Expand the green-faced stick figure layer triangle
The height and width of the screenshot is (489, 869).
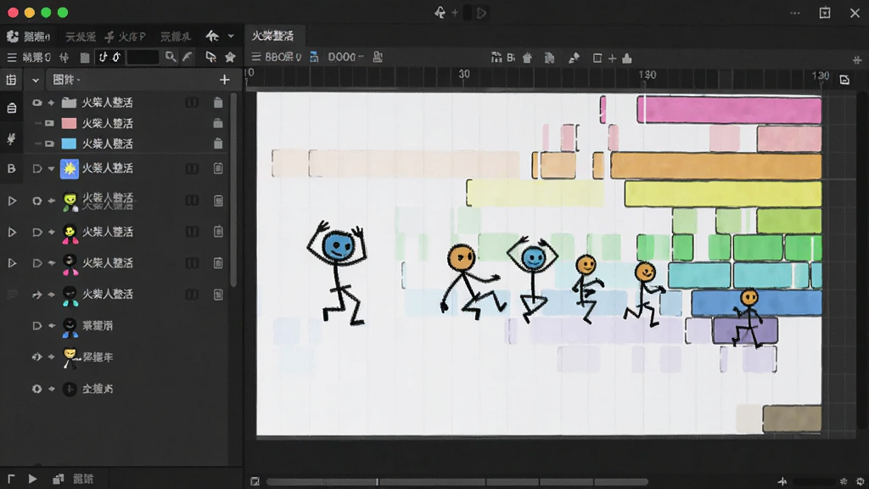(12, 200)
